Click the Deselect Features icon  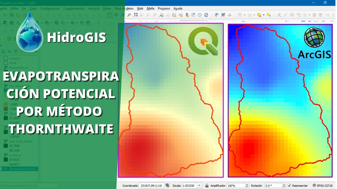(259, 15)
